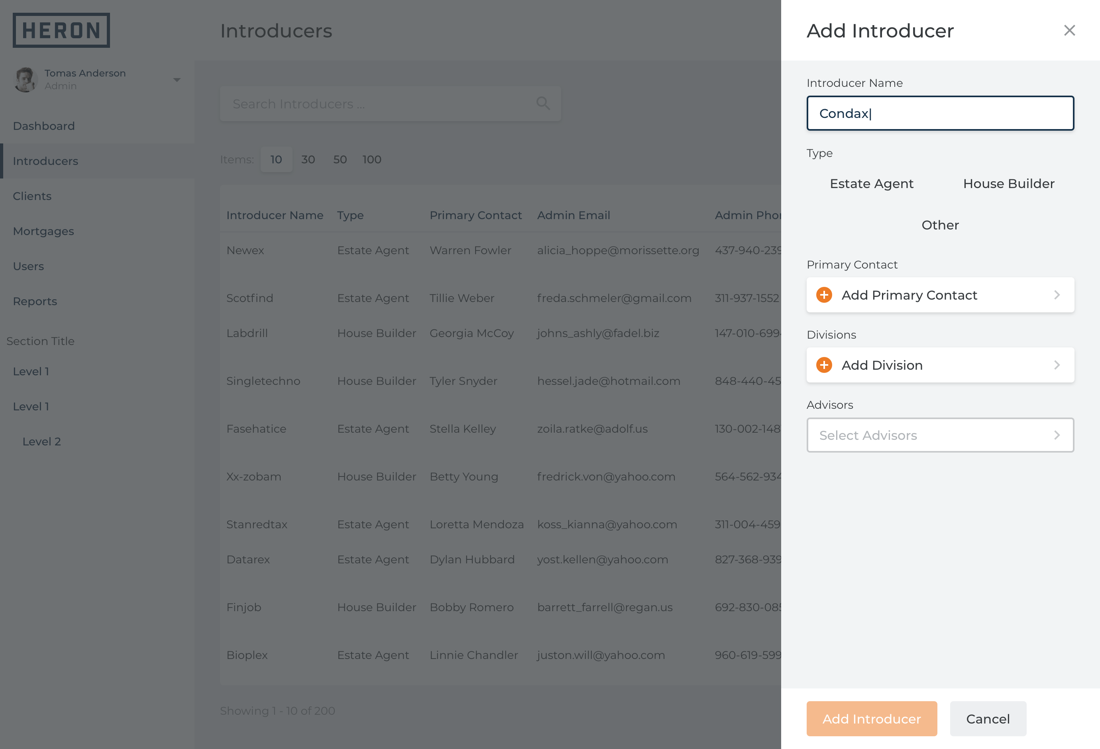Viewport: 1100px width, 749px height.
Task: Click Tomas Anderson's avatar photo
Action: pyautogui.click(x=26, y=79)
